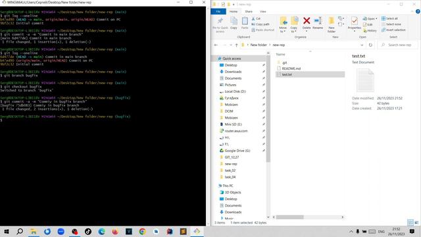Switch to large icons view layout icon
This screenshot has height=237, width=421.
click(416, 223)
